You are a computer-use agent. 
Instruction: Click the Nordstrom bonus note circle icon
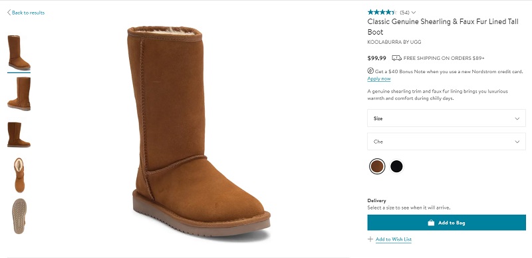(370, 71)
